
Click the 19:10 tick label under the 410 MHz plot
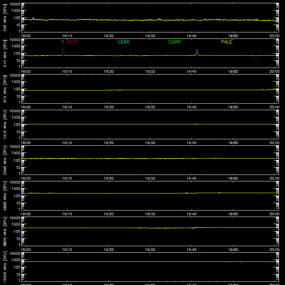(67, 72)
